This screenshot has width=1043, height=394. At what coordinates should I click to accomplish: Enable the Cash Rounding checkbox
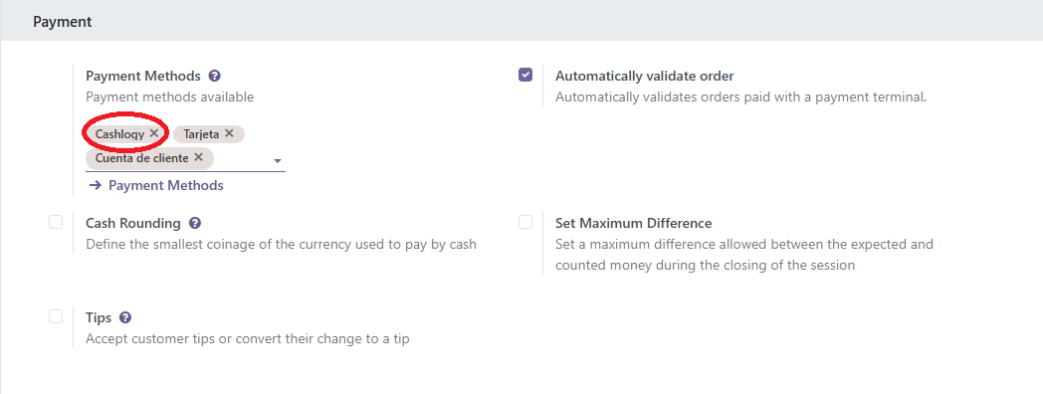pyautogui.click(x=56, y=222)
